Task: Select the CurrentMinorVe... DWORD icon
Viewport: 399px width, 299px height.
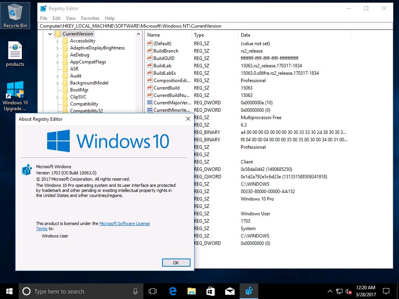Action: click(x=150, y=110)
